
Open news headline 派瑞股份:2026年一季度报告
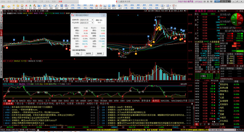point(120,107)
